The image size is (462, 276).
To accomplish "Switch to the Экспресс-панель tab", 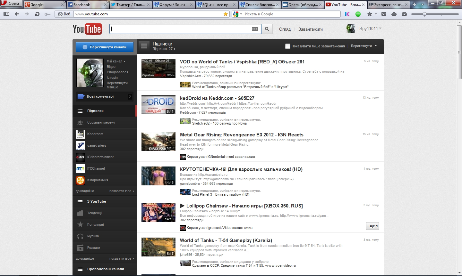I will click(388, 4).
